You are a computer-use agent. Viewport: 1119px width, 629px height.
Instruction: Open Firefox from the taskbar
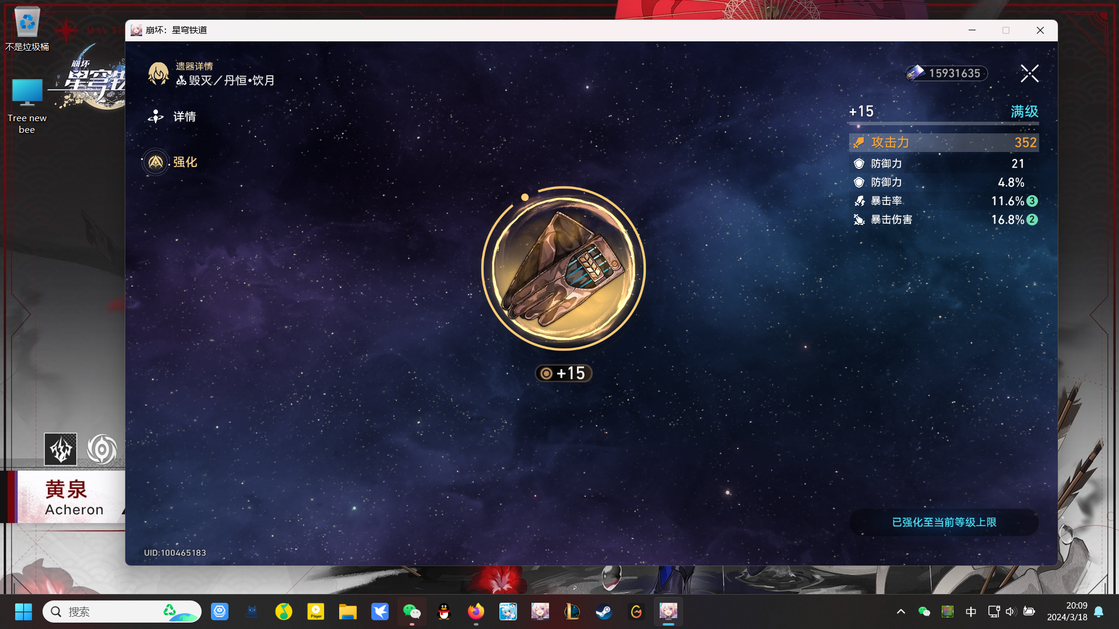[476, 612]
